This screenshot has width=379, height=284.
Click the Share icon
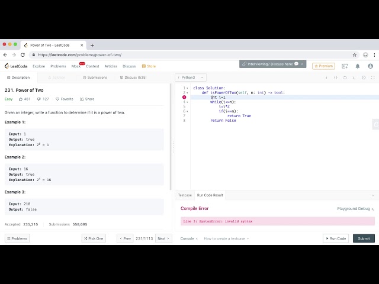click(82, 99)
